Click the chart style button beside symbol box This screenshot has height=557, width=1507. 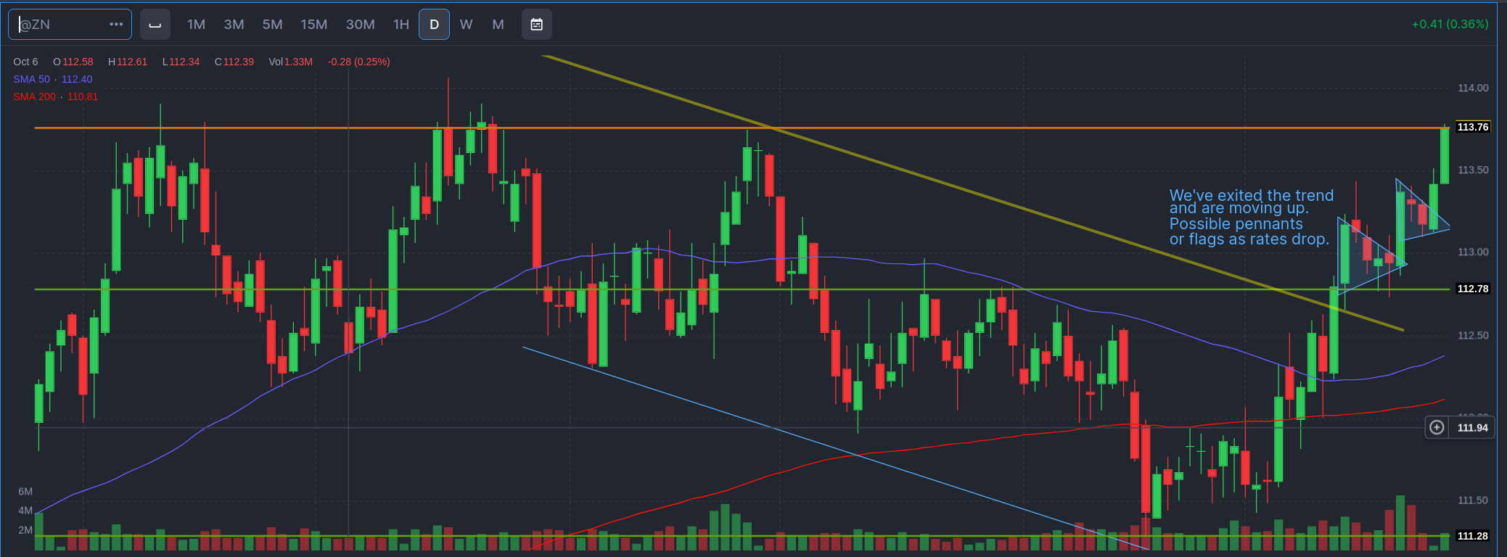(155, 25)
